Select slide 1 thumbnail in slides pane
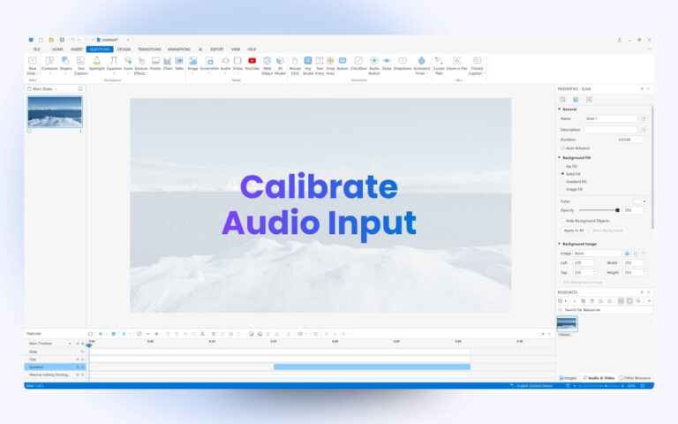The image size is (678, 424). pos(55,111)
